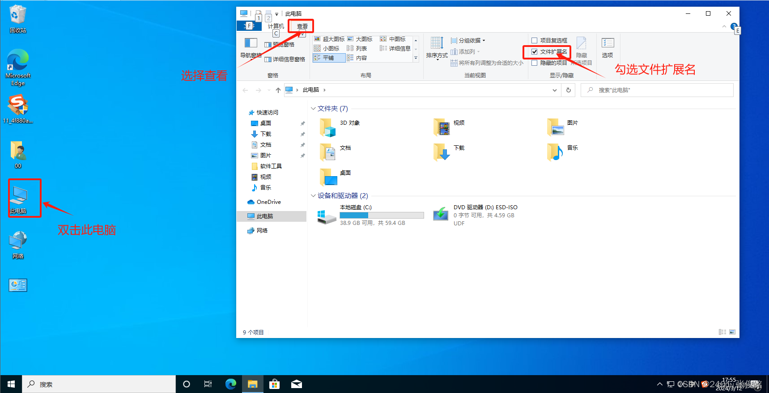Click the C: drive capacity bar
The height and width of the screenshot is (393, 769).
coord(382,215)
